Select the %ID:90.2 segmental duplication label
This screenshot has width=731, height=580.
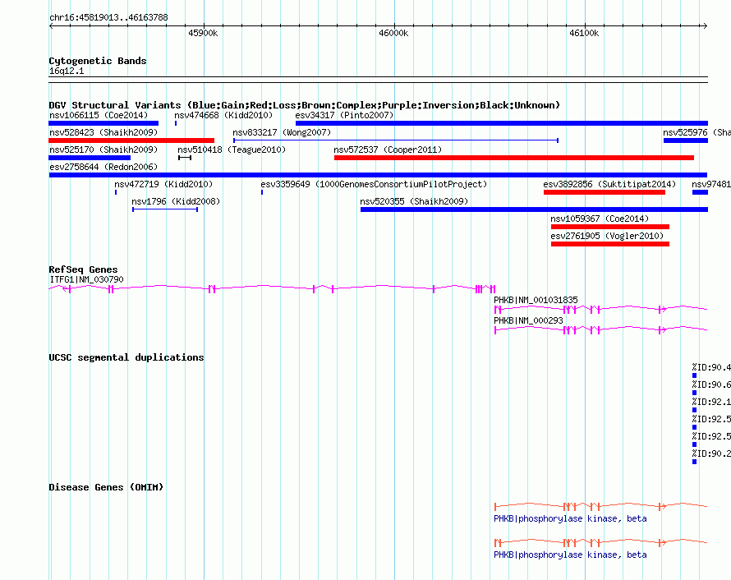point(711,453)
